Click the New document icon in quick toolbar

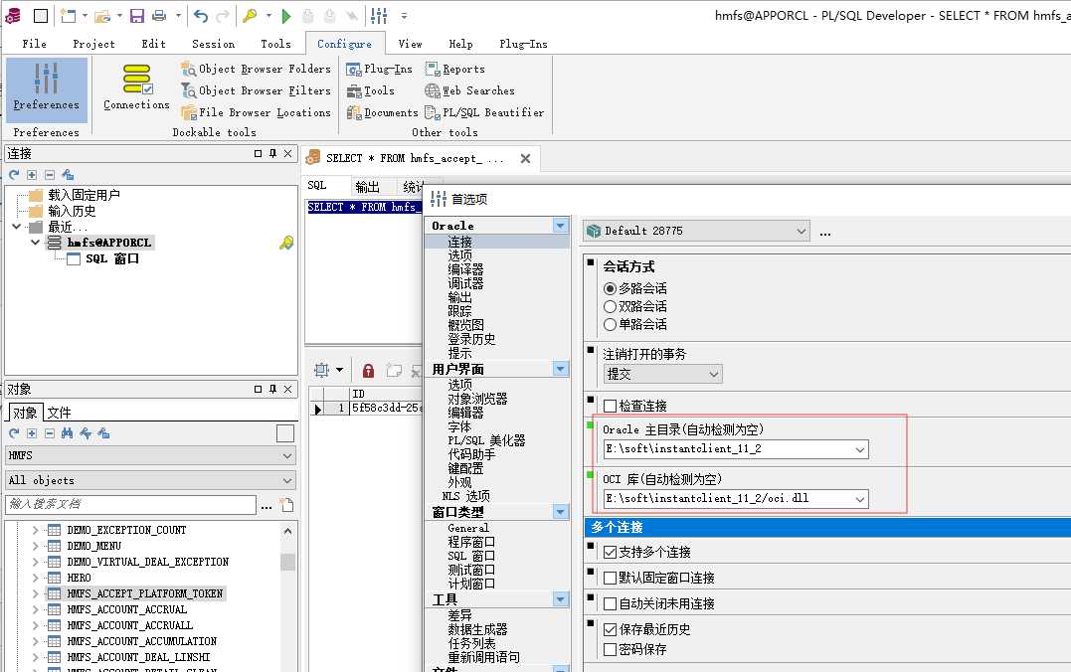click(x=69, y=15)
